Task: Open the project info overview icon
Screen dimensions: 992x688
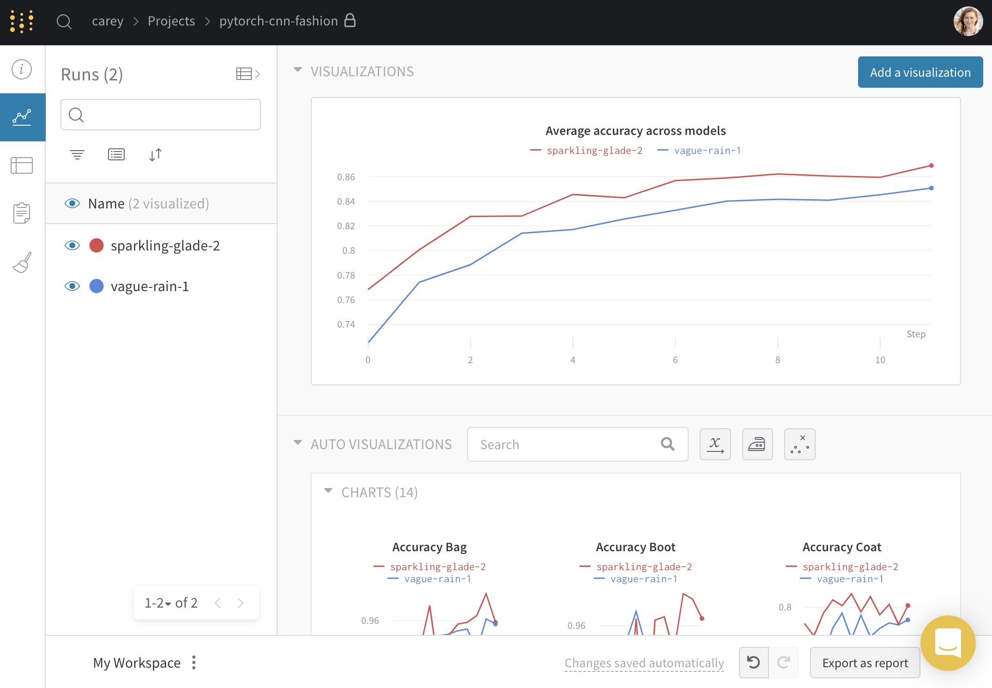Action: (x=22, y=69)
